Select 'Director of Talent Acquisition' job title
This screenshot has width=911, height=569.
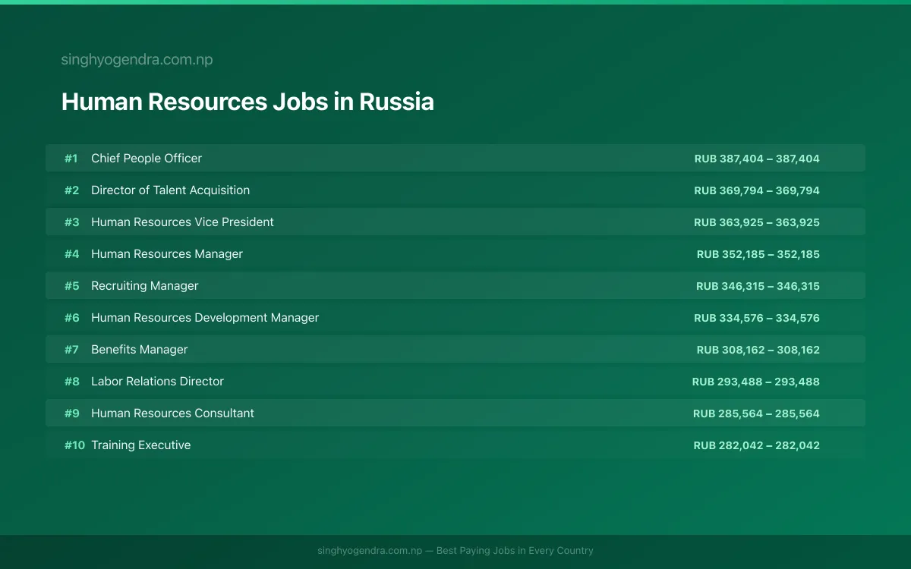[x=170, y=190]
